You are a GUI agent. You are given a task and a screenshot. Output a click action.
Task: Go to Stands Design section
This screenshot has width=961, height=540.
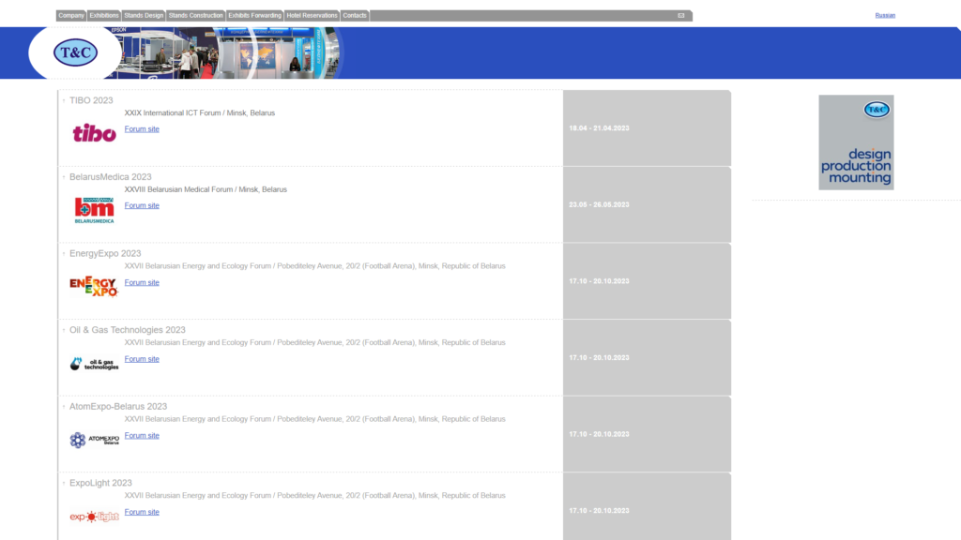144,16
